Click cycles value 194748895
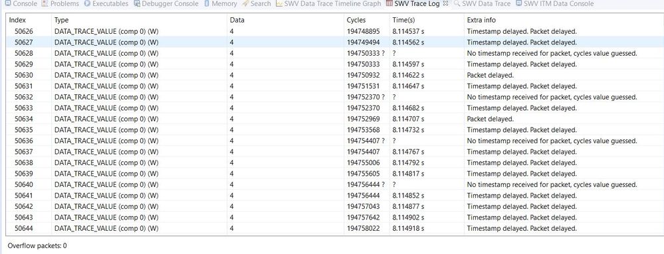The height and width of the screenshot is (254, 664). [x=364, y=31]
